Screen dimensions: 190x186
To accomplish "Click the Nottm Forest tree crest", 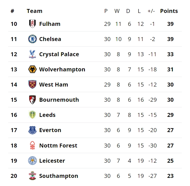I will 32,146.
